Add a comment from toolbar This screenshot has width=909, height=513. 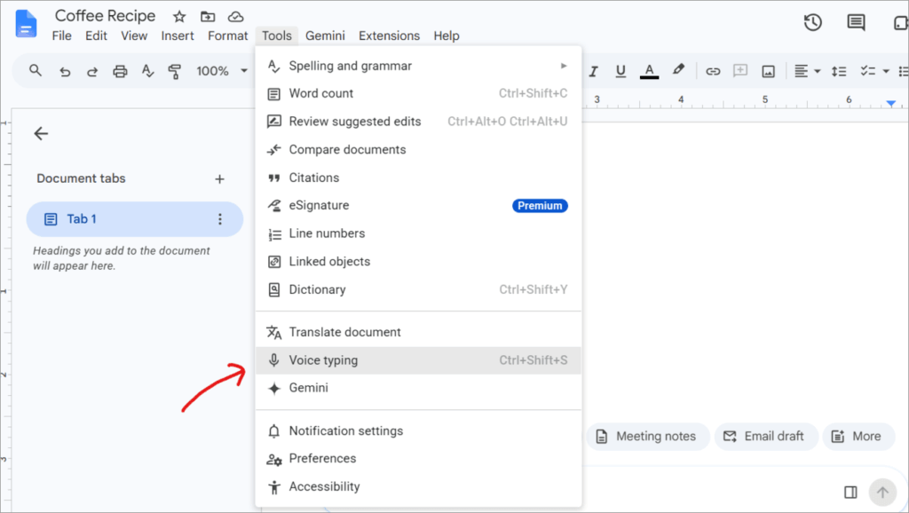coord(740,71)
